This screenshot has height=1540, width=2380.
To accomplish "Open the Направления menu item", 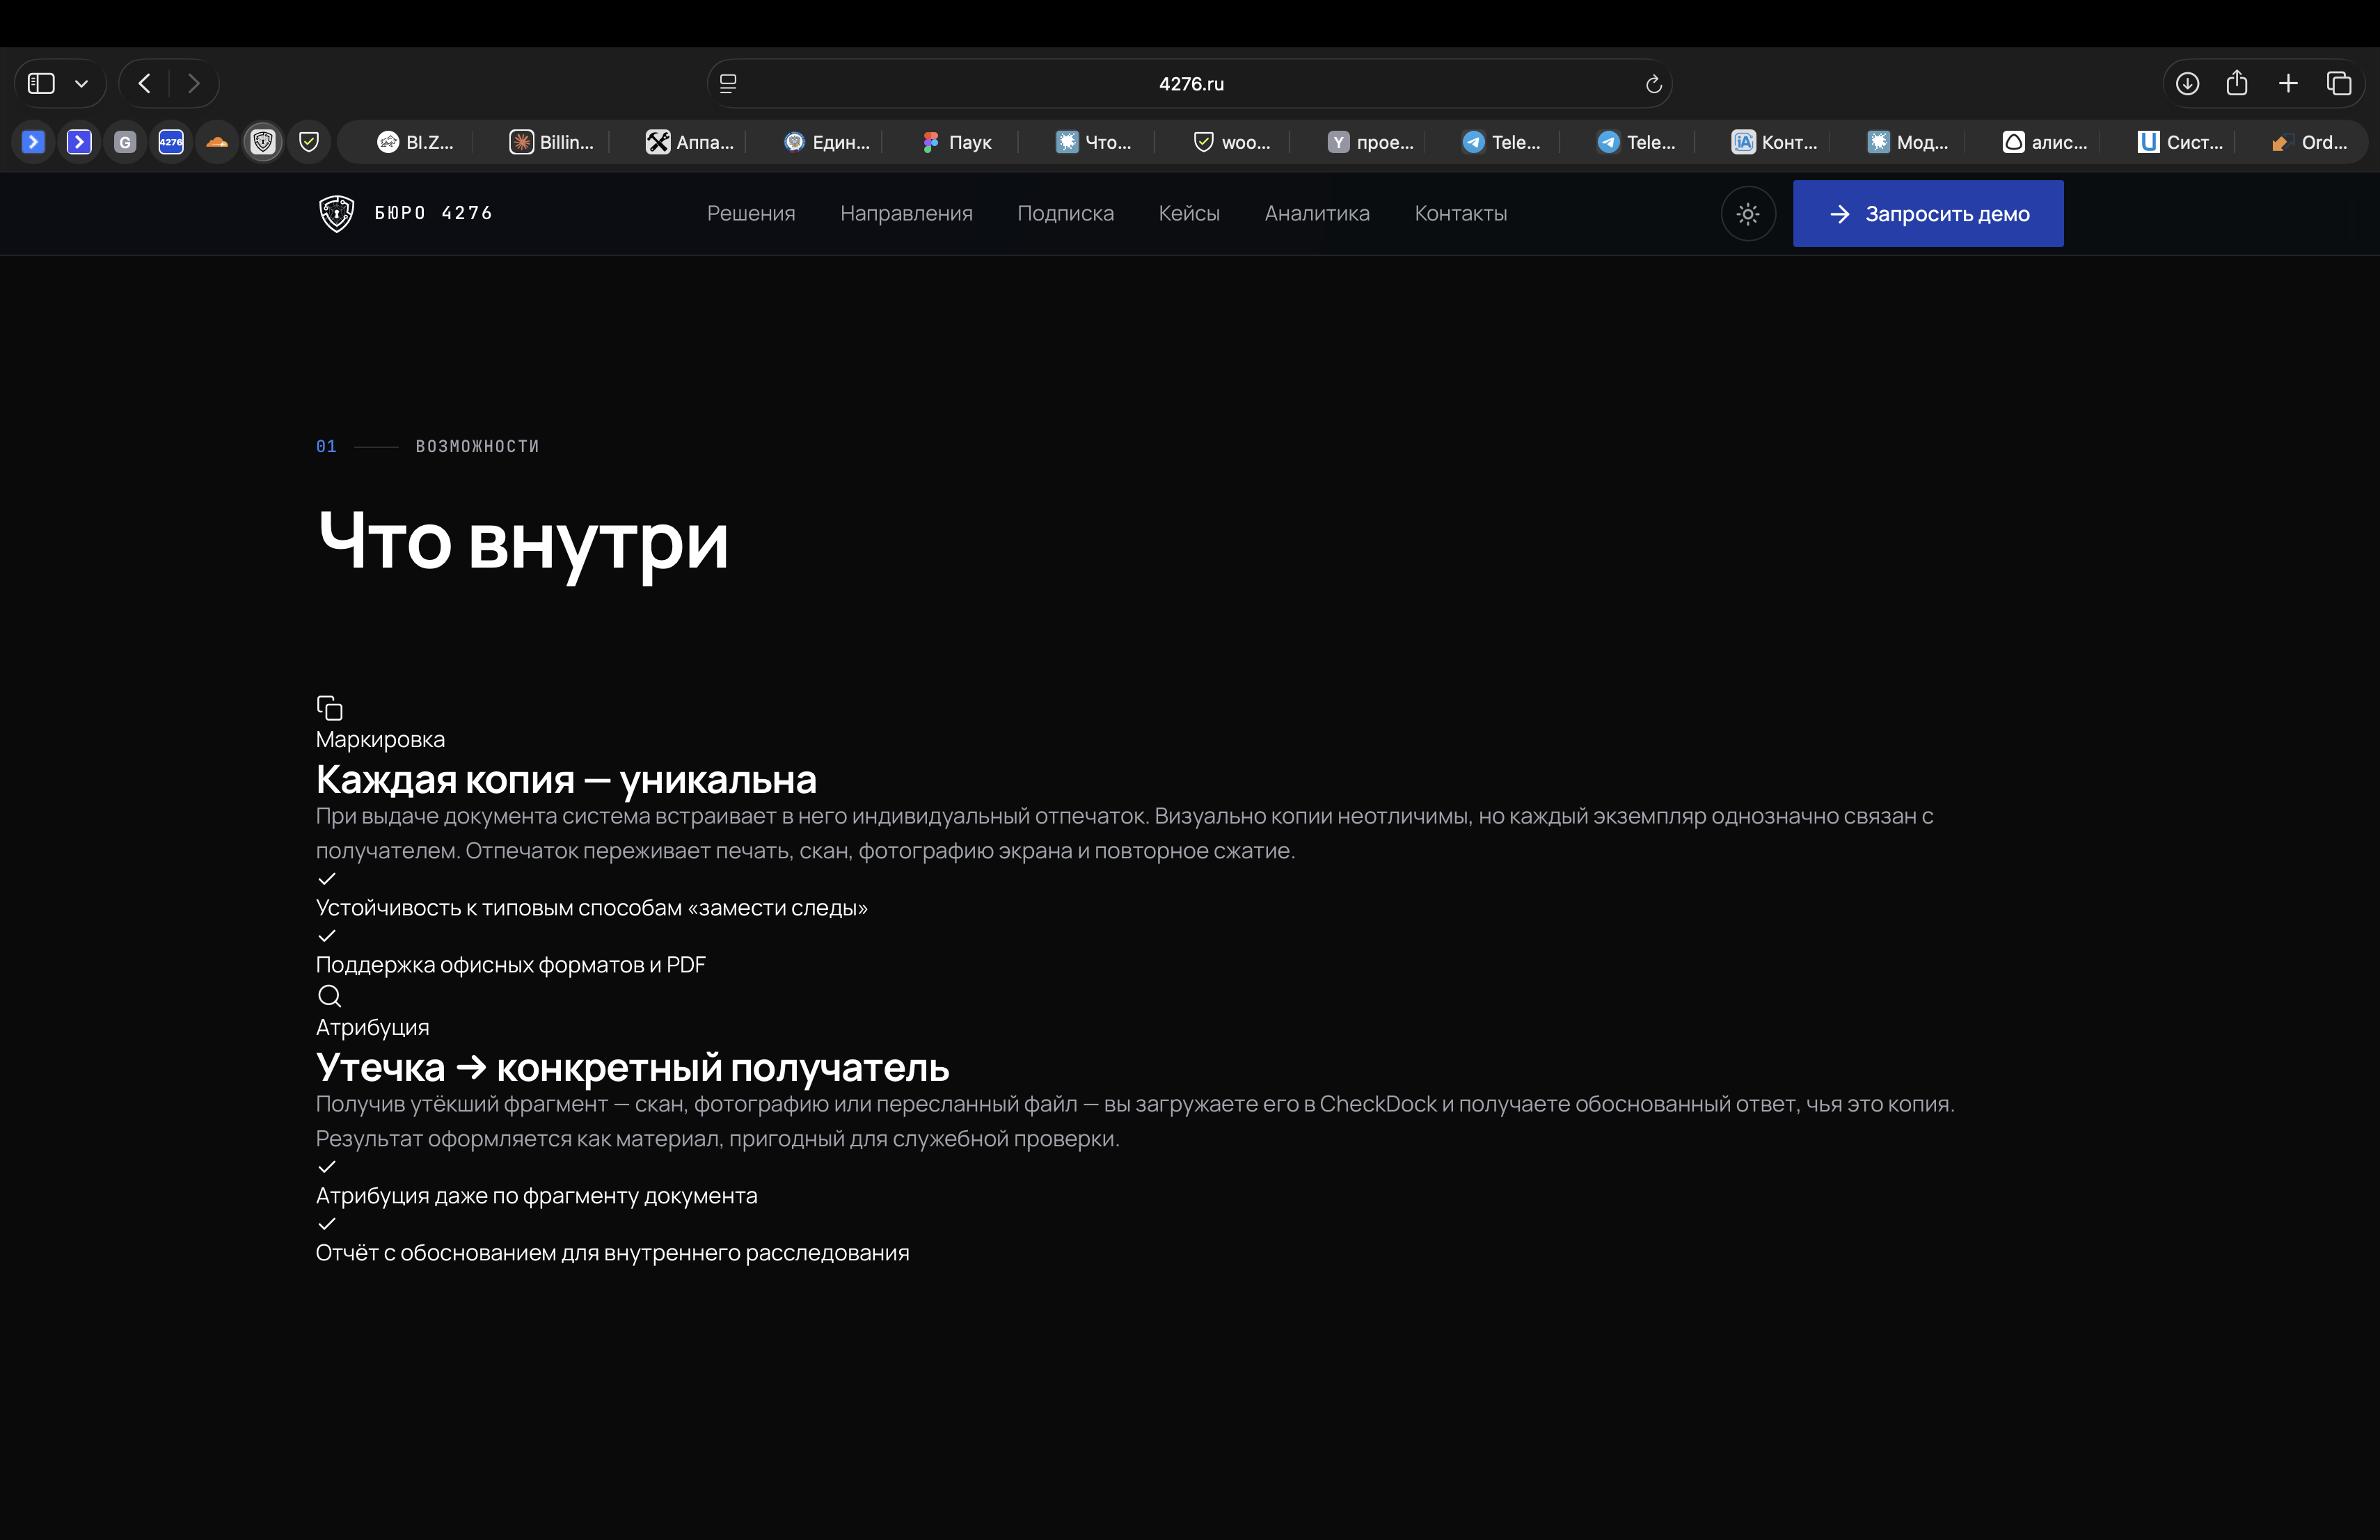I will pos(906,213).
